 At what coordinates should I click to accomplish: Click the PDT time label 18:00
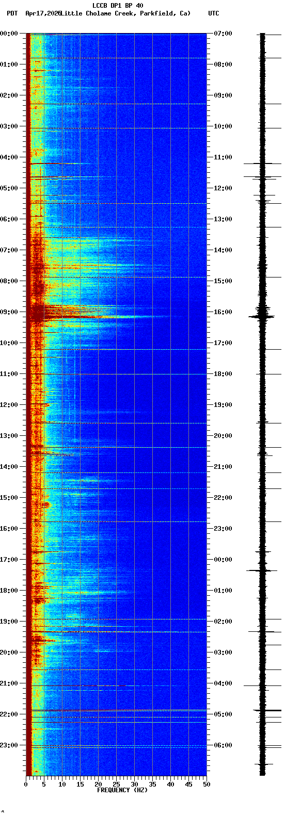pyautogui.click(x=9, y=591)
